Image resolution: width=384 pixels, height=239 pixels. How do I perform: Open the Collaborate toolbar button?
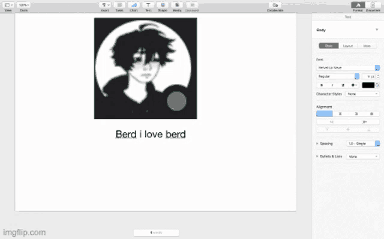coord(275,5)
